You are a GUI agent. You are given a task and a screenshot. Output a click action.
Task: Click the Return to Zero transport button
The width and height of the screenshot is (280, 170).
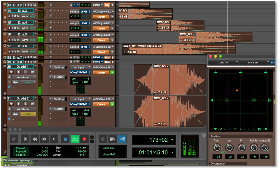pos(25,139)
